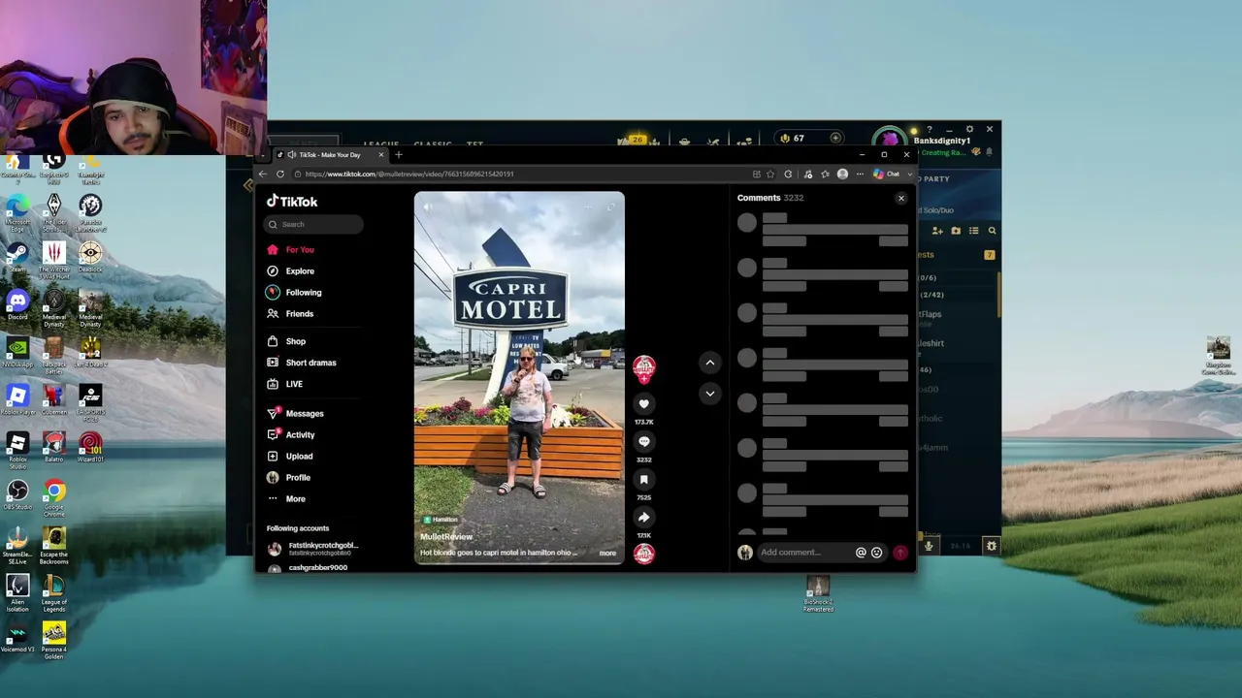This screenshot has width=1242, height=698.
Task: Open League client settings gear
Action: (969, 129)
